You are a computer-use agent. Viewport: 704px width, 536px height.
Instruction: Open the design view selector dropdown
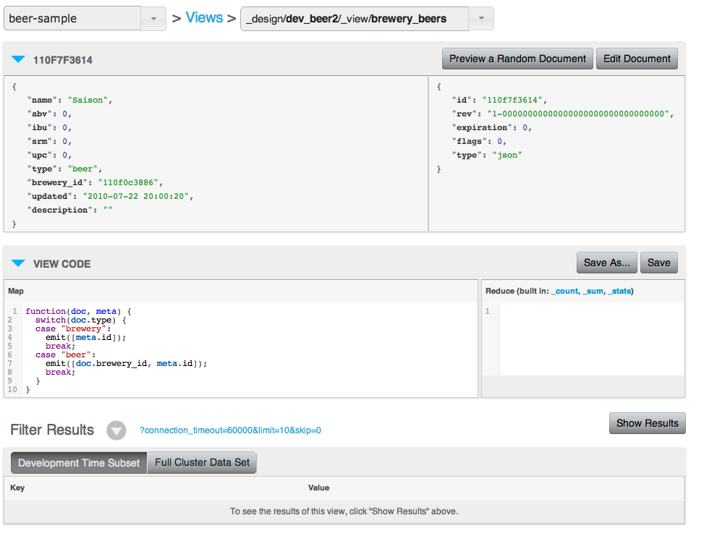480,19
